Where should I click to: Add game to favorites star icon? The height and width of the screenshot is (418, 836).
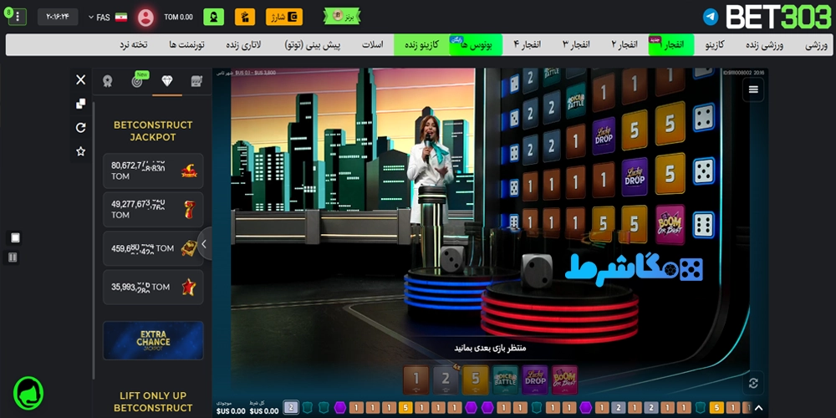point(80,151)
